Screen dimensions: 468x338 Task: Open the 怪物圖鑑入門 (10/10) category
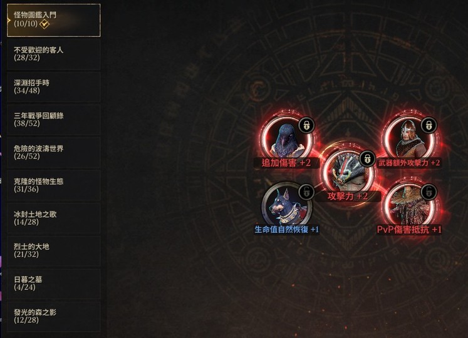54,20
